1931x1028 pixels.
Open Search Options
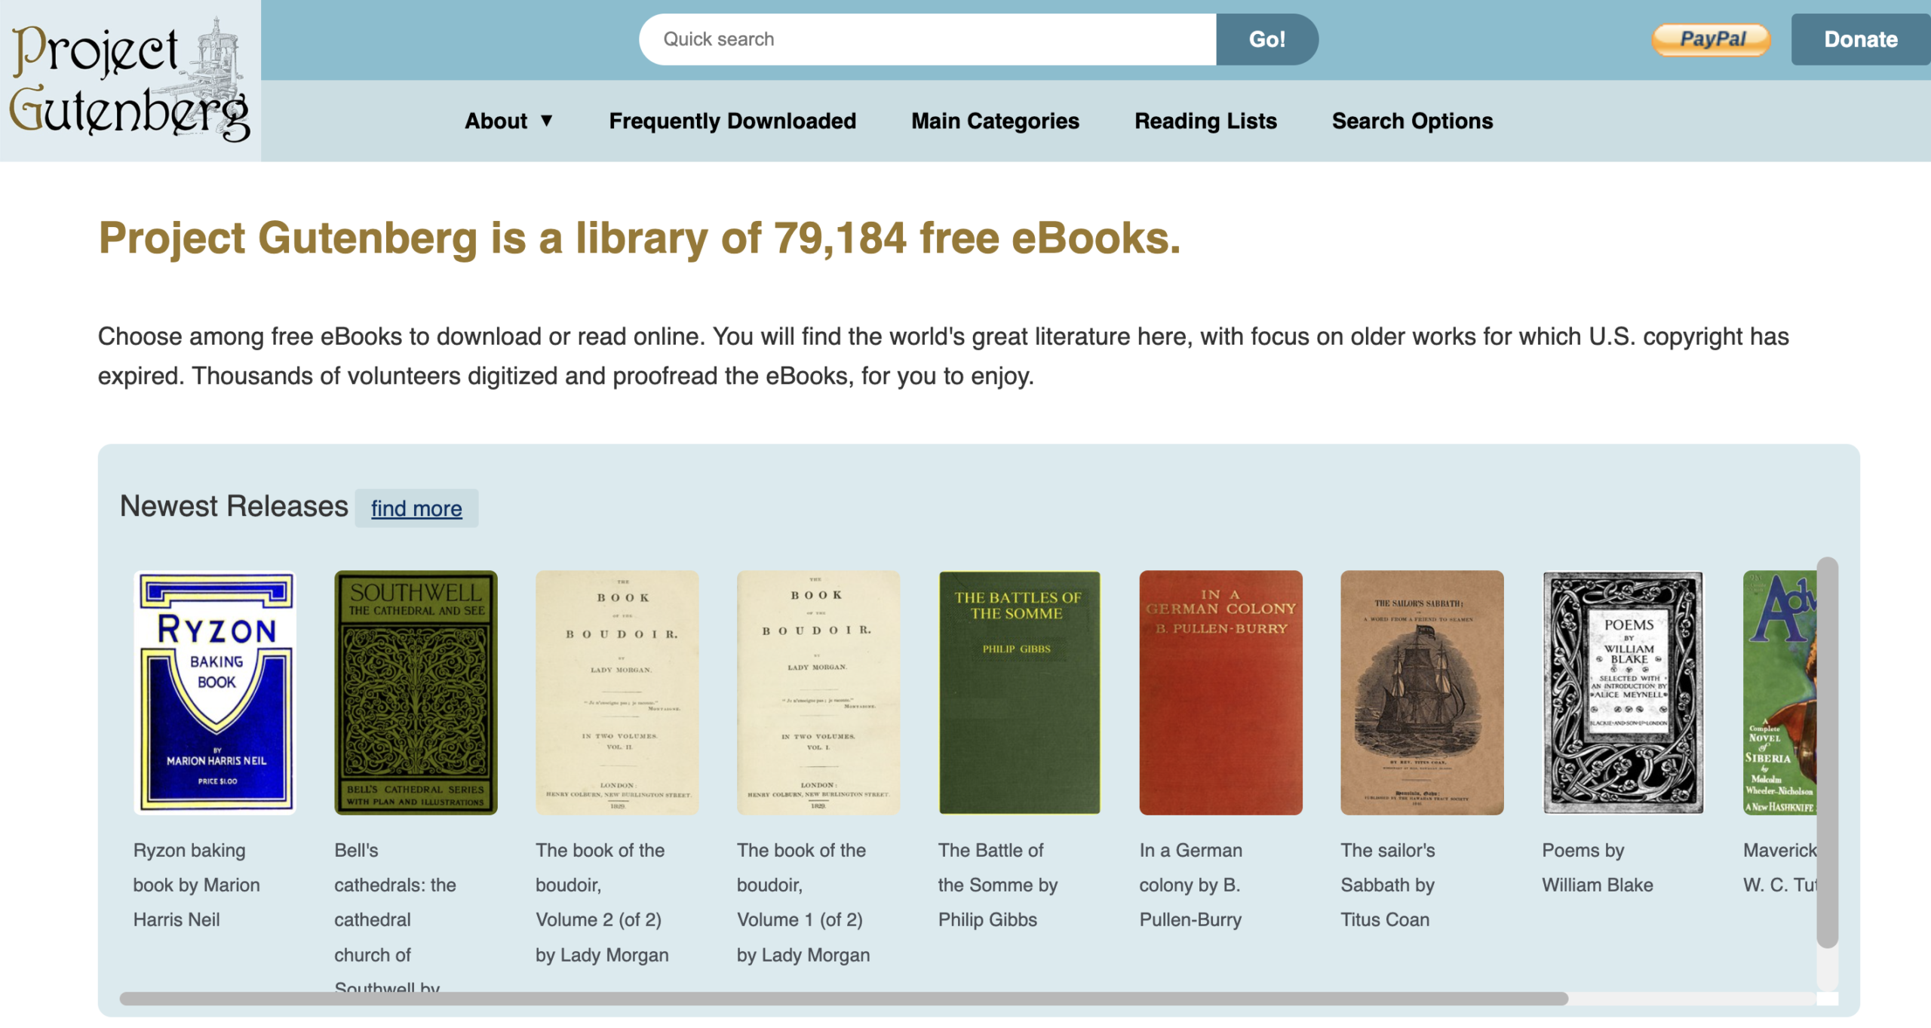point(1412,121)
